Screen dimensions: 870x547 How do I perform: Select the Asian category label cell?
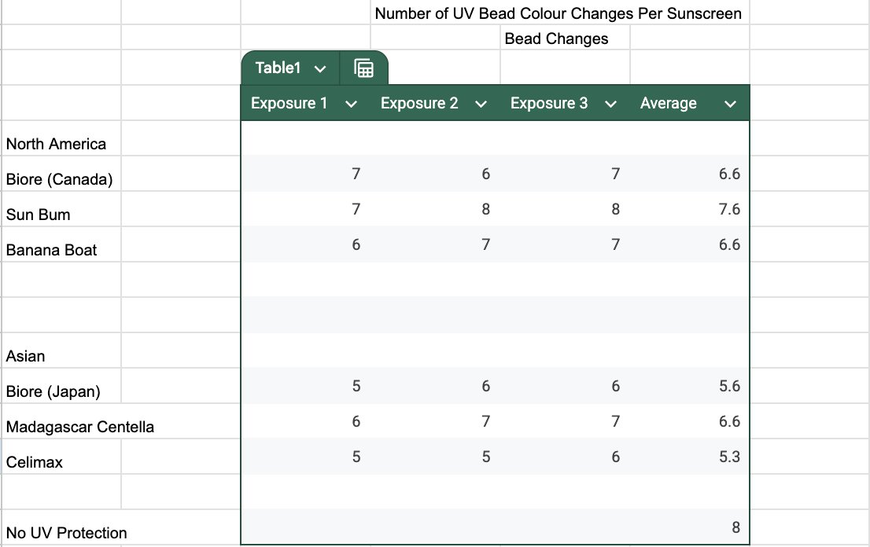[26, 356]
